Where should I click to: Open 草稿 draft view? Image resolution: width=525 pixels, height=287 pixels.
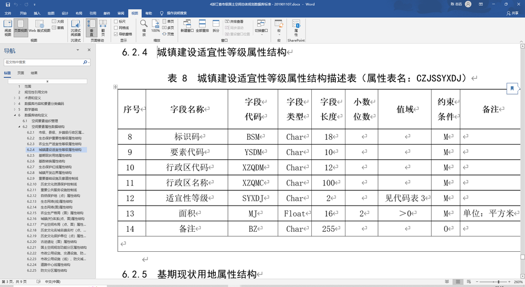tap(58, 27)
